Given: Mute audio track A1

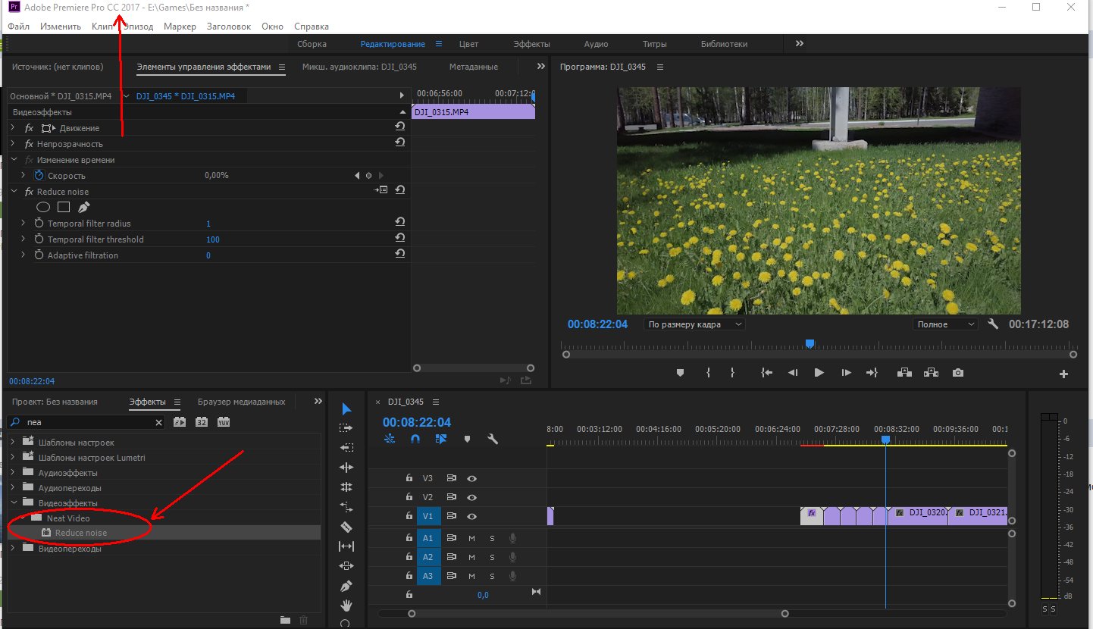Looking at the screenshot, I should 471,538.
